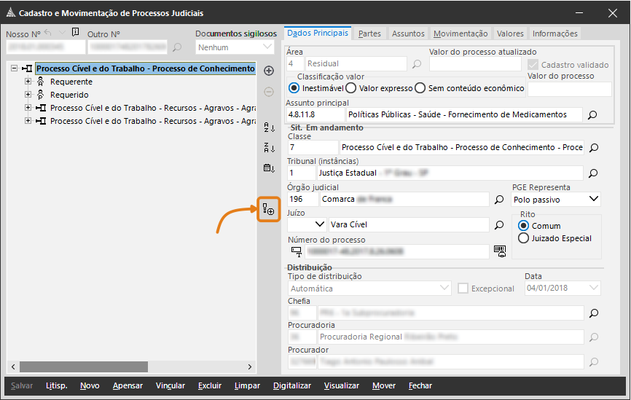Select Sem conteúdo econômico radio option
This screenshot has height=400, width=631.
coord(420,88)
